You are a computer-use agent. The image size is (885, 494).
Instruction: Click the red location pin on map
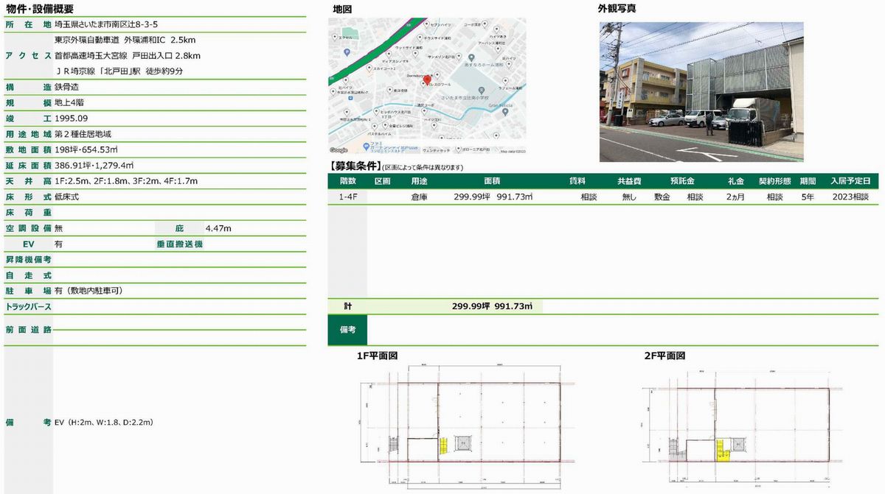[428, 80]
